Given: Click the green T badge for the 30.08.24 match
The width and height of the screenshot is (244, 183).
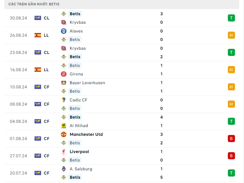Looking at the screenshot, I should tap(231, 18).
